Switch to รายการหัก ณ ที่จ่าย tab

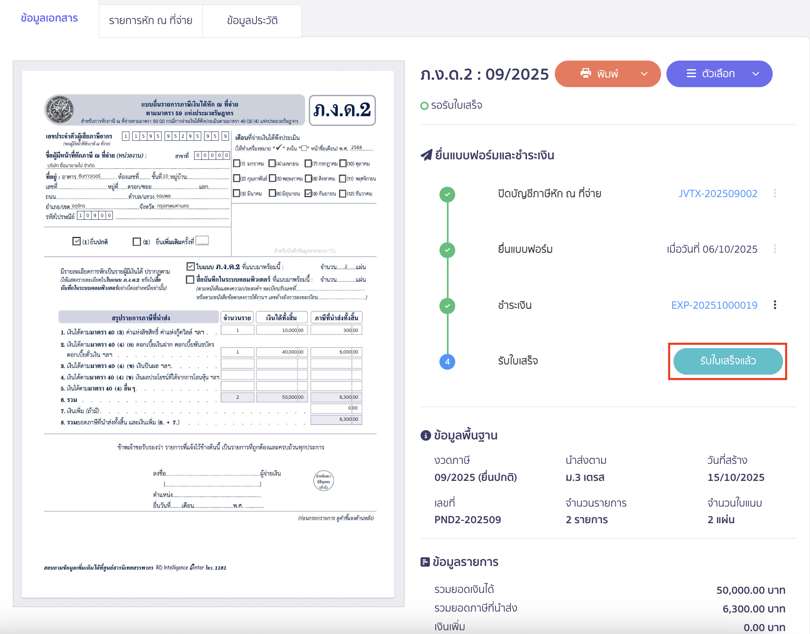pos(151,21)
